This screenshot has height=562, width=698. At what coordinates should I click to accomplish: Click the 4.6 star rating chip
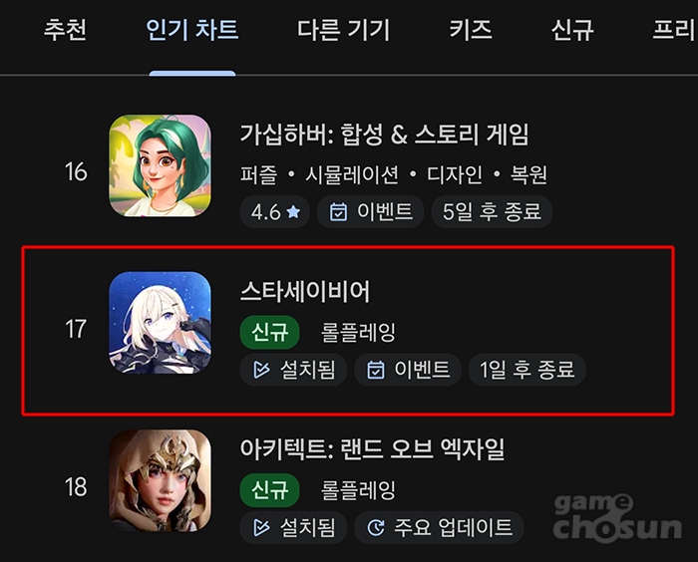(274, 212)
